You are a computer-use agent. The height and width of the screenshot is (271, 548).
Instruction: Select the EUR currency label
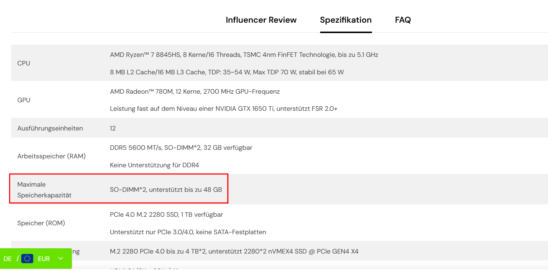(44, 259)
